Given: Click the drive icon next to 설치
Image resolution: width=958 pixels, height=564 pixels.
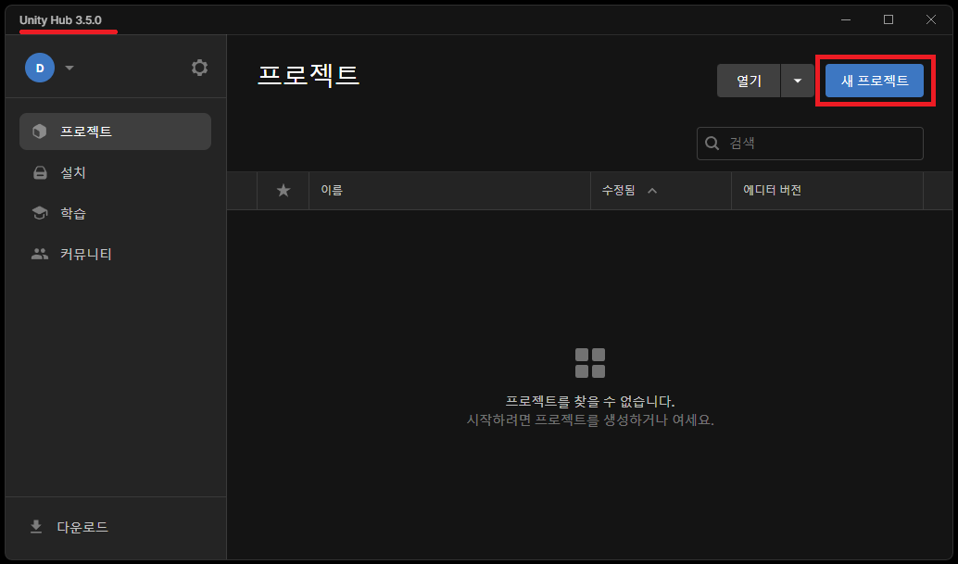Looking at the screenshot, I should click(x=40, y=173).
